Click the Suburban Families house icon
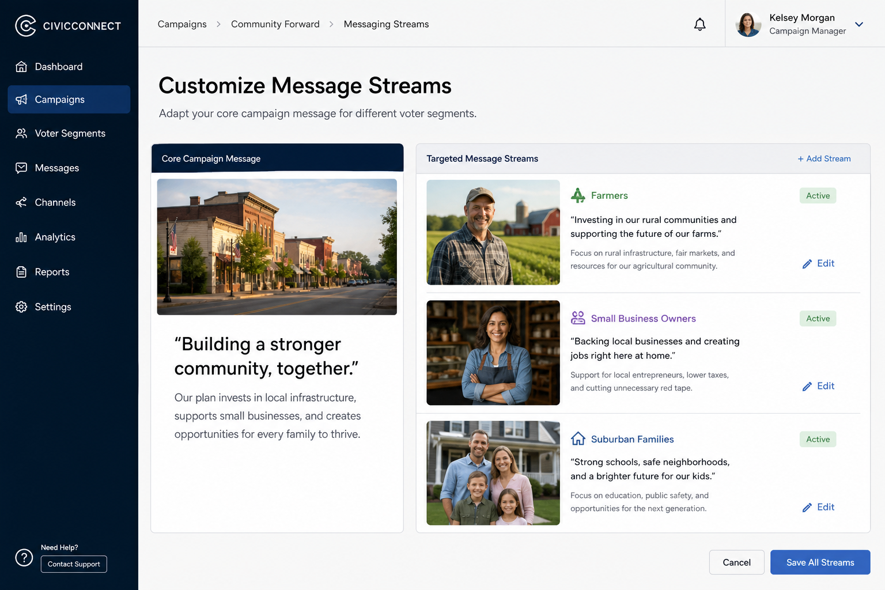885x590 pixels. point(578,439)
